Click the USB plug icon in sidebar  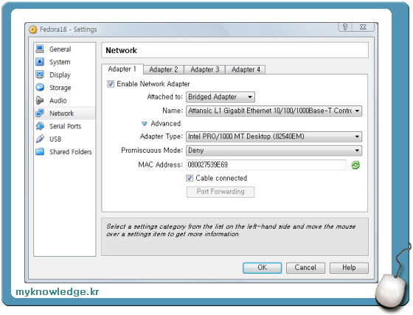(40, 139)
